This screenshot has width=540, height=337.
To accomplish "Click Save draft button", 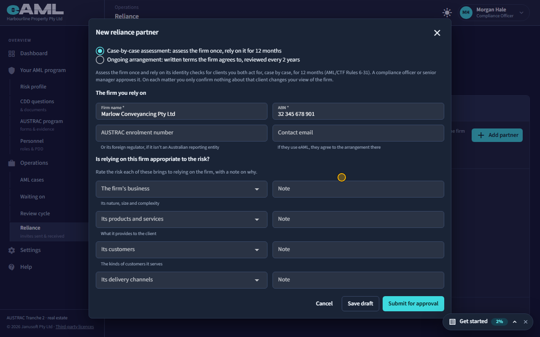I will click(x=360, y=304).
